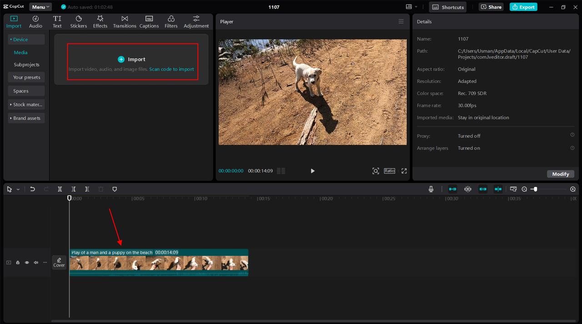Open Spaces in the sidebar

pyautogui.click(x=26, y=91)
